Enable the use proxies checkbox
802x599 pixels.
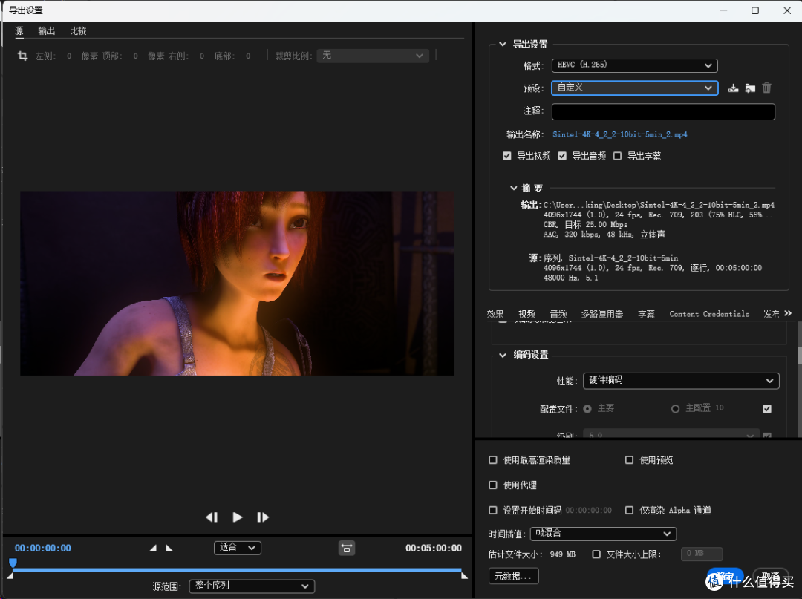coord(493,485)
